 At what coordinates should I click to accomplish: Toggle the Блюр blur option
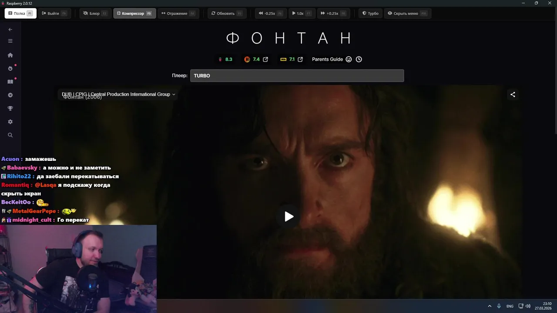pos(95,13)
